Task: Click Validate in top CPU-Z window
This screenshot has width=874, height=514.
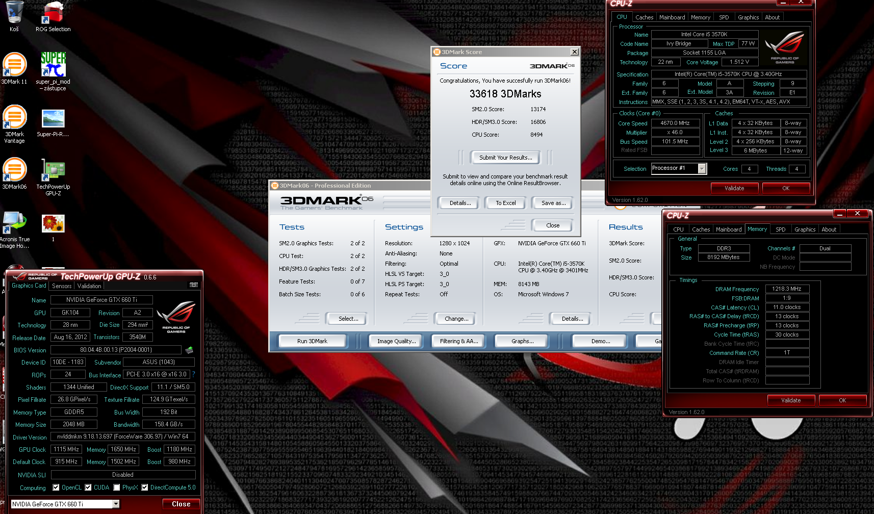Action: tap(734, 188)
